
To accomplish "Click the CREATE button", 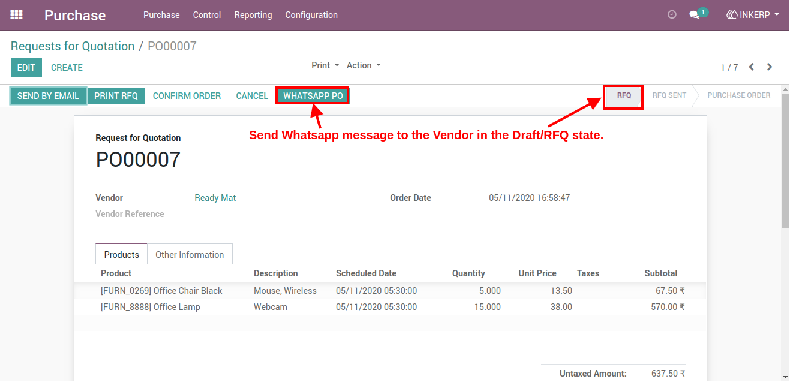I will click(67, 68).
